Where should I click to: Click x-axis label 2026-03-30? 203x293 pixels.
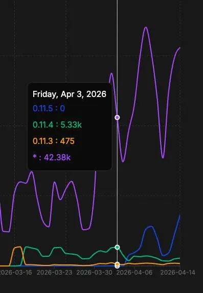pos(95,273)
